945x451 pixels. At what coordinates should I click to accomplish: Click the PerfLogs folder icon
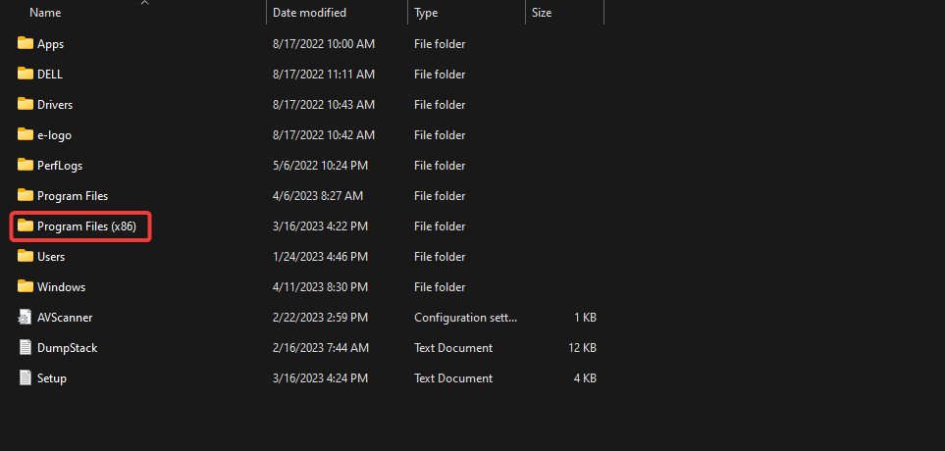[26, 166]
